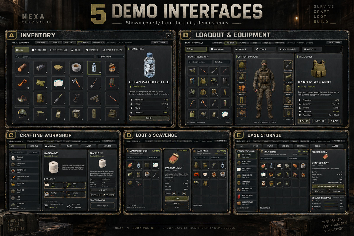Screen dimensions: 354x236
Task: Select the water bottle slot in Inventory
Action: (94, 68)
